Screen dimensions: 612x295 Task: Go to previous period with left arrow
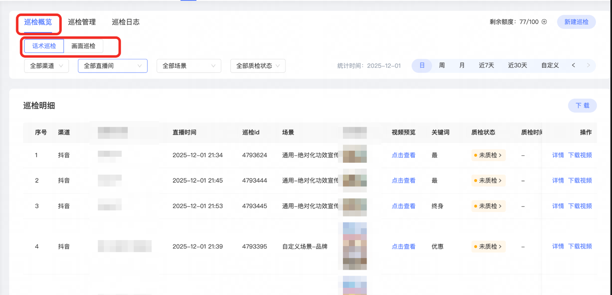coord(573,65)
